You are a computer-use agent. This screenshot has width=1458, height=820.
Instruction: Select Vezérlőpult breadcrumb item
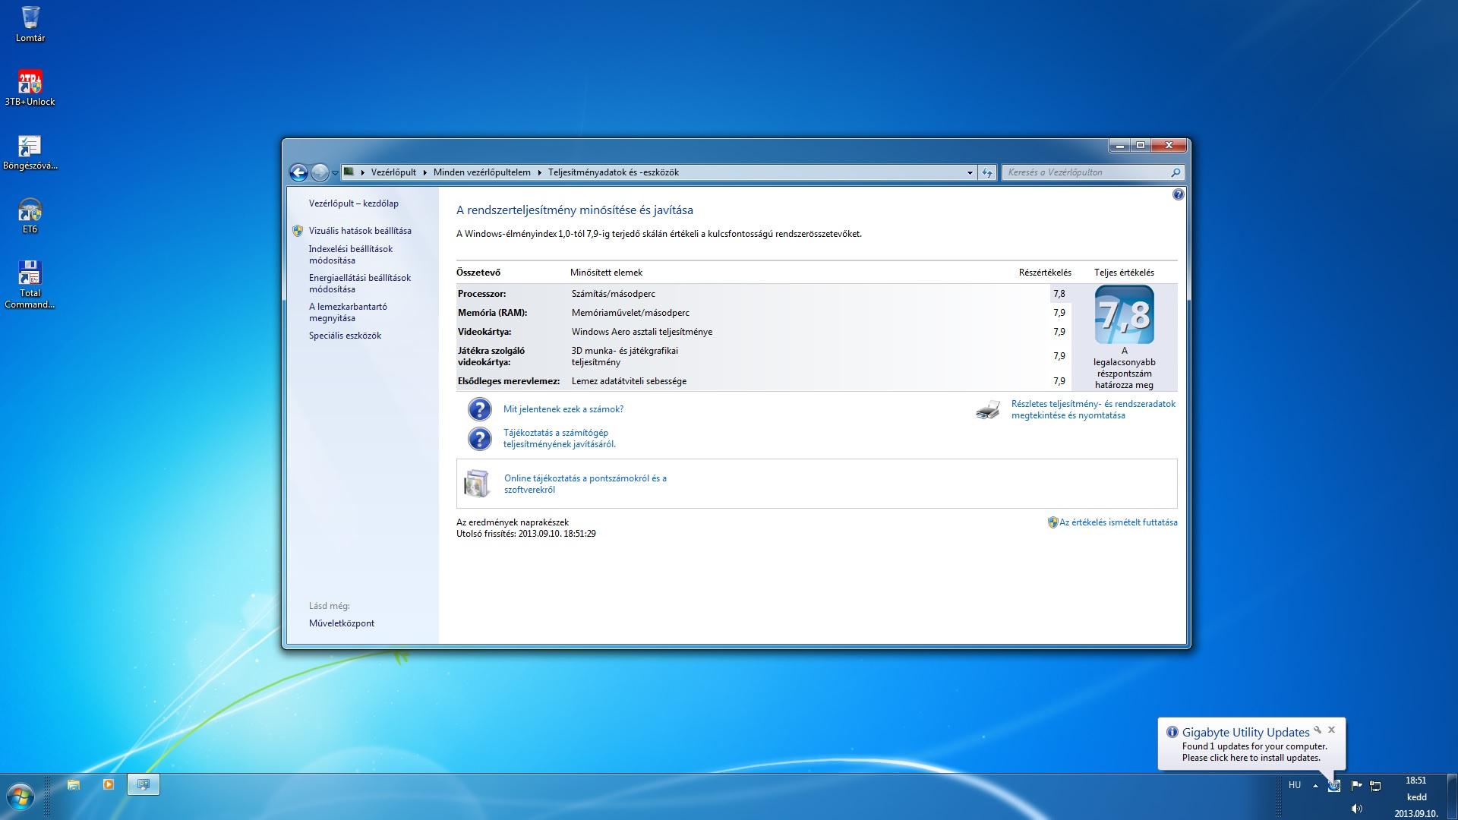click(x=393, y=172)
